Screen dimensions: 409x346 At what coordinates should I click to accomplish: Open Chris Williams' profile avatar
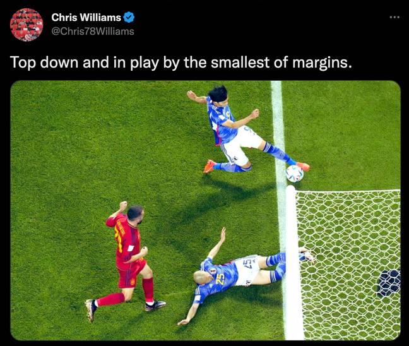[x=27, y=25]
